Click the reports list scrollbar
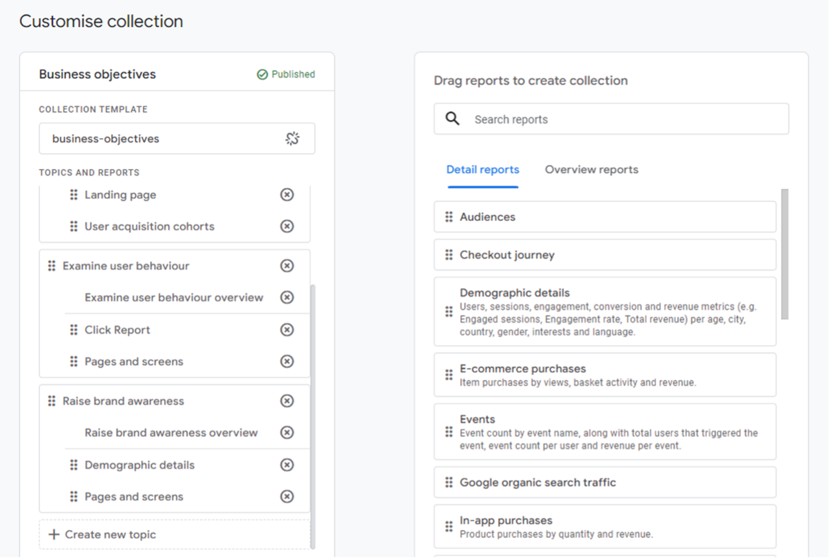 (x=785, y=255)
